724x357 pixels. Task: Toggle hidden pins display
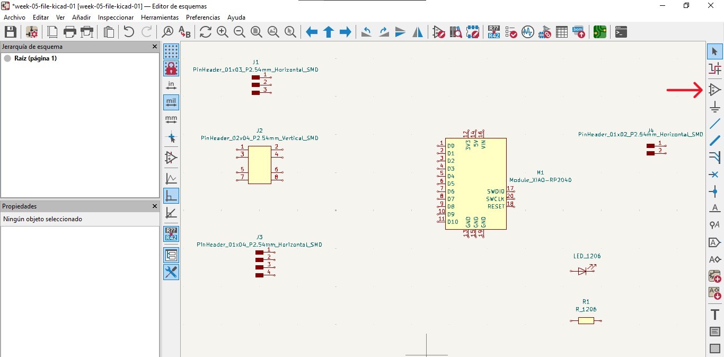tap(171, 158)
